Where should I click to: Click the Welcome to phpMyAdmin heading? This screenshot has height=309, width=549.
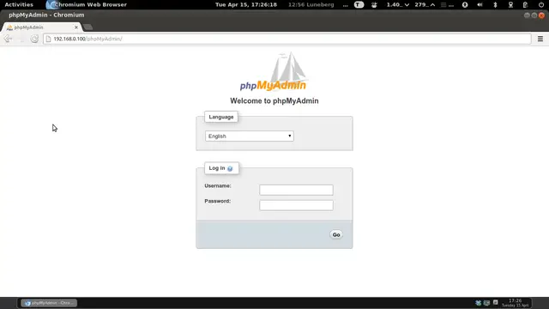point(274,101)
